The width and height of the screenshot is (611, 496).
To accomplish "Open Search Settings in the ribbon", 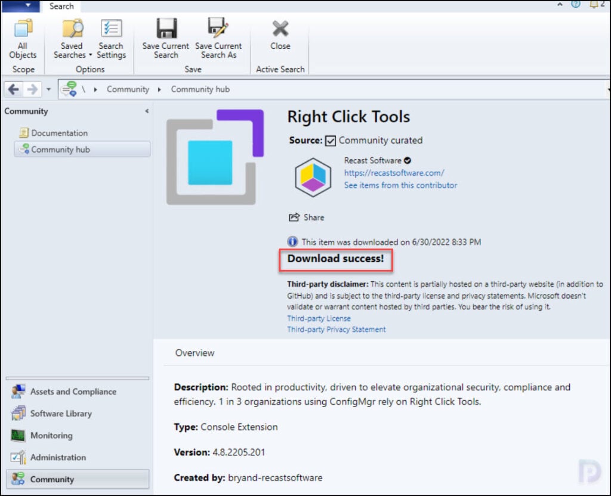I will pyautogui.click(x=111, y=39).
